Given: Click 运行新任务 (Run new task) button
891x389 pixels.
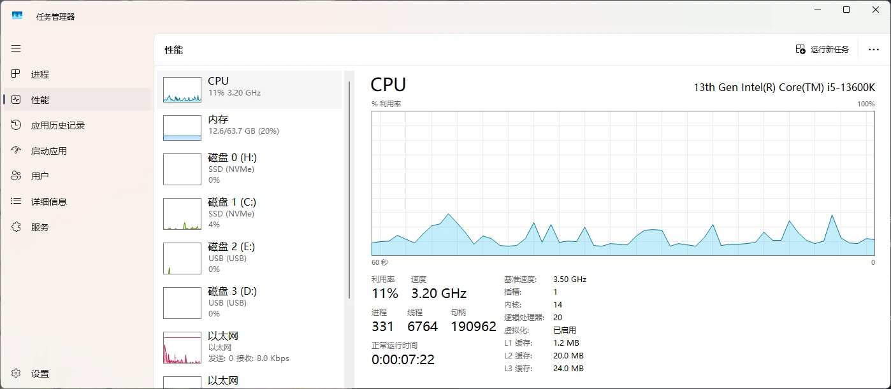Looking at the screenshot, I should tap(822, 50).
